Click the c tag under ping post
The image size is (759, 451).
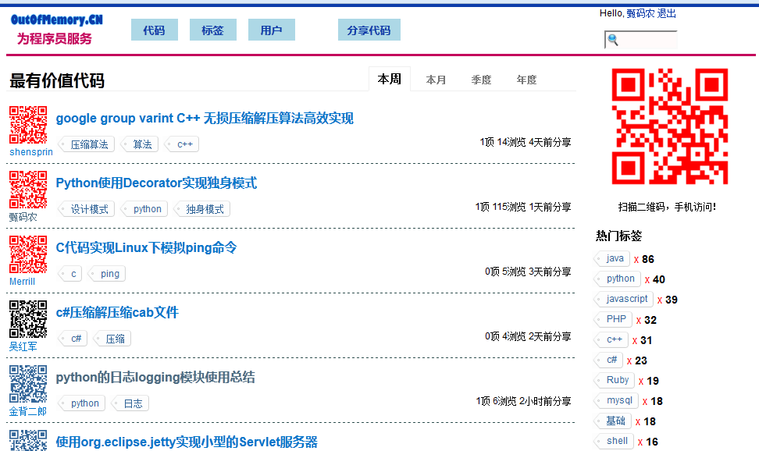(x=71, y=274)
